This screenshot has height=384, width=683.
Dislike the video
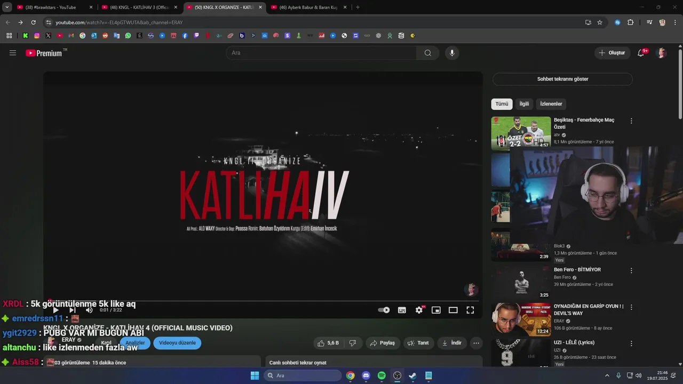tap(353, 343)
